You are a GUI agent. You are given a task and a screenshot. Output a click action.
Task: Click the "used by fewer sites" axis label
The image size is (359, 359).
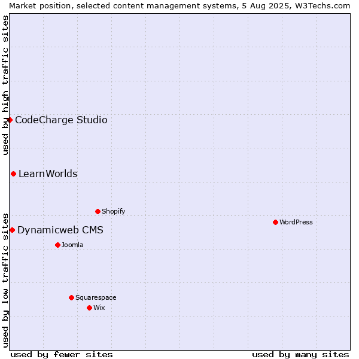(62, 355)
